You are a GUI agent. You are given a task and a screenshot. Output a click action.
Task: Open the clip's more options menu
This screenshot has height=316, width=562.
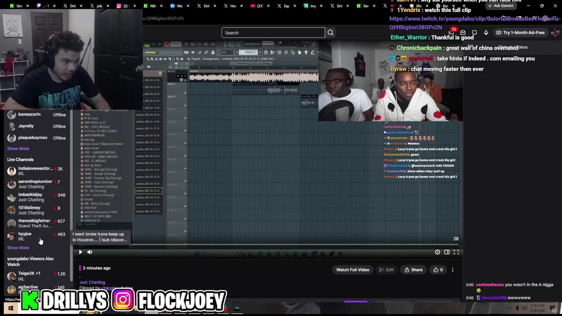453,270
